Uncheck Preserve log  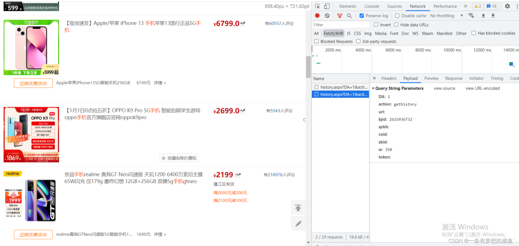pos(362,15)
